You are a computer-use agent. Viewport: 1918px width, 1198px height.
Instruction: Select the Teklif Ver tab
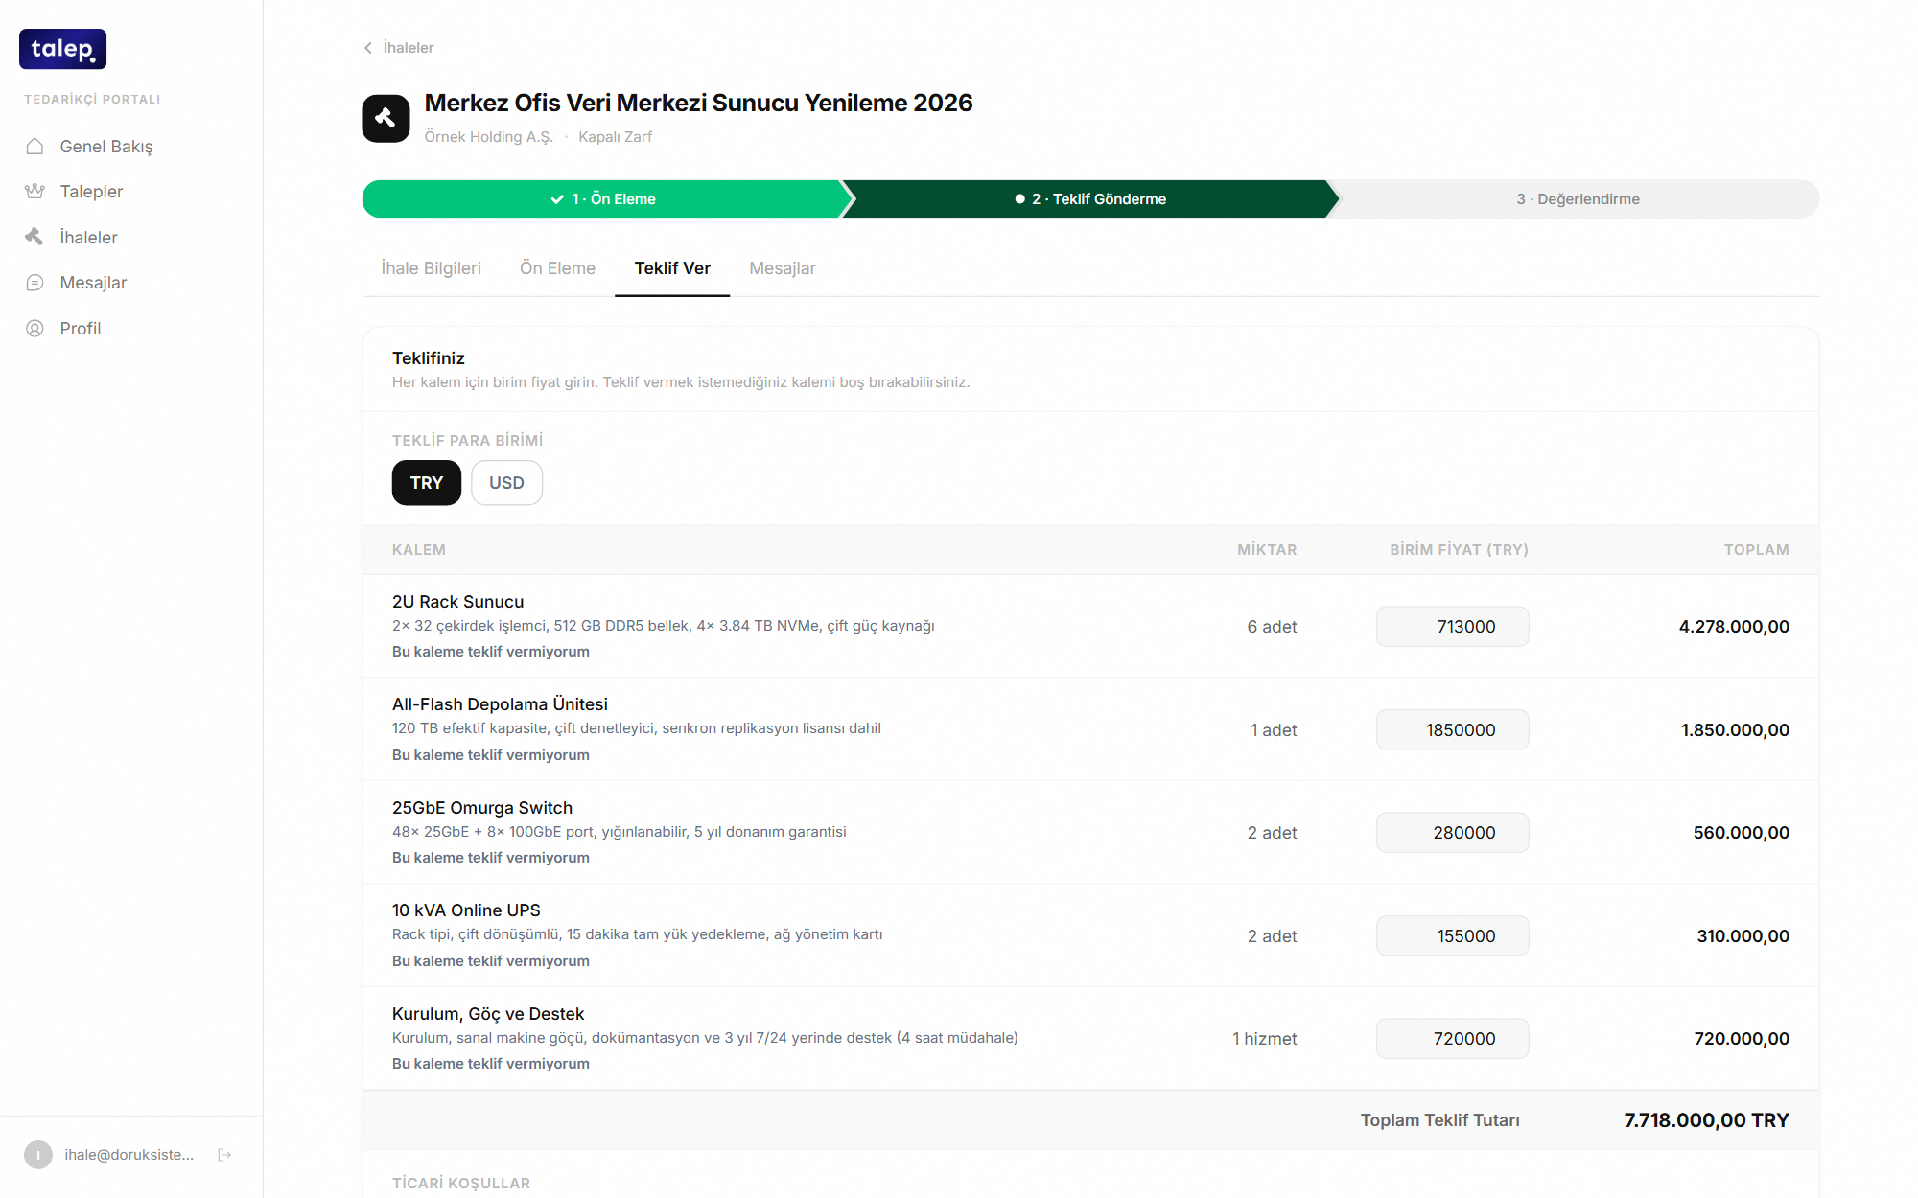click(672, 268)
